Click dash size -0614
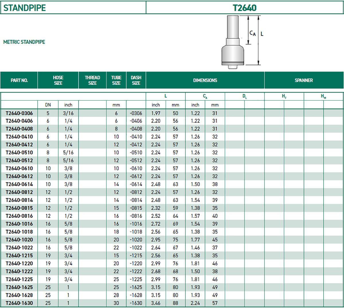Viewport: 344px width, 308px height. (x=136, y=184)
